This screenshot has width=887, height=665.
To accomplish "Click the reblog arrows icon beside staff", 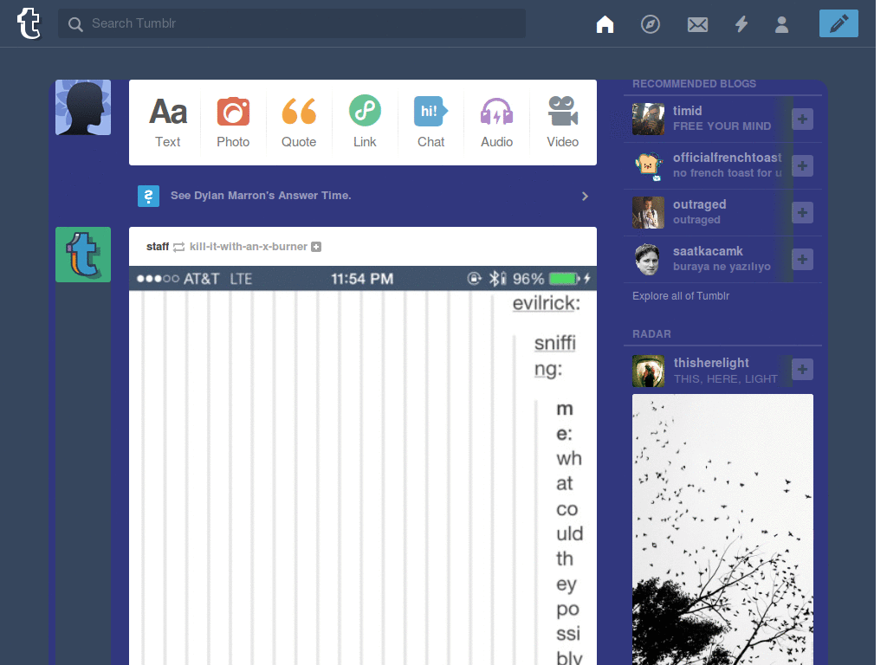I will [178, 247].
